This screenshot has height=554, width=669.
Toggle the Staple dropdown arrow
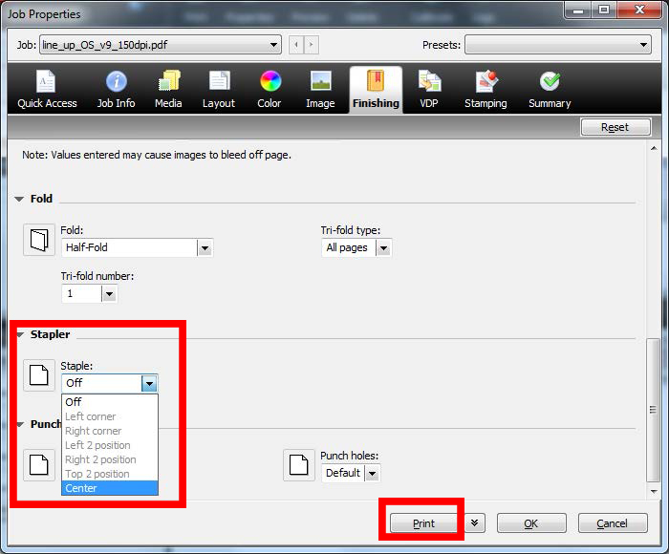pos(149,383)
